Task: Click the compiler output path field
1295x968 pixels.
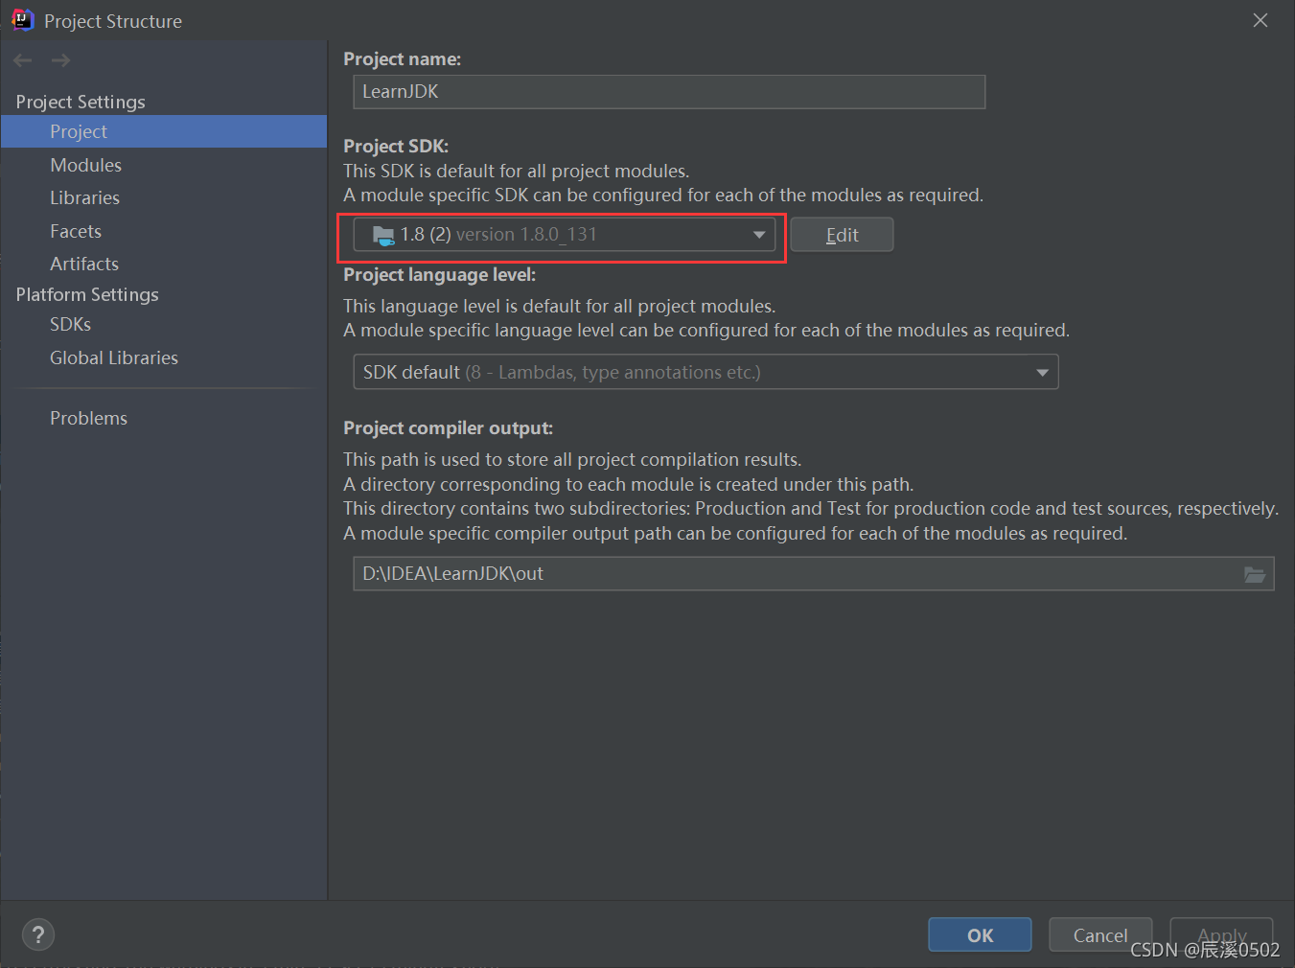Action: coord(813,574)
